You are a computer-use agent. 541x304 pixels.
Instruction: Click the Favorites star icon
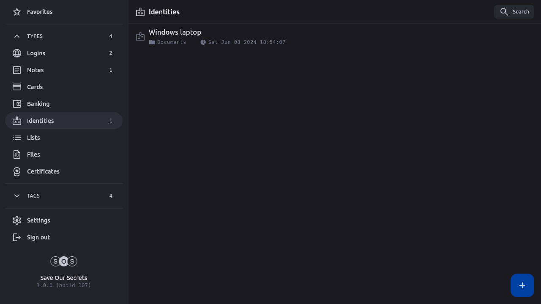(x=17, y=12)
